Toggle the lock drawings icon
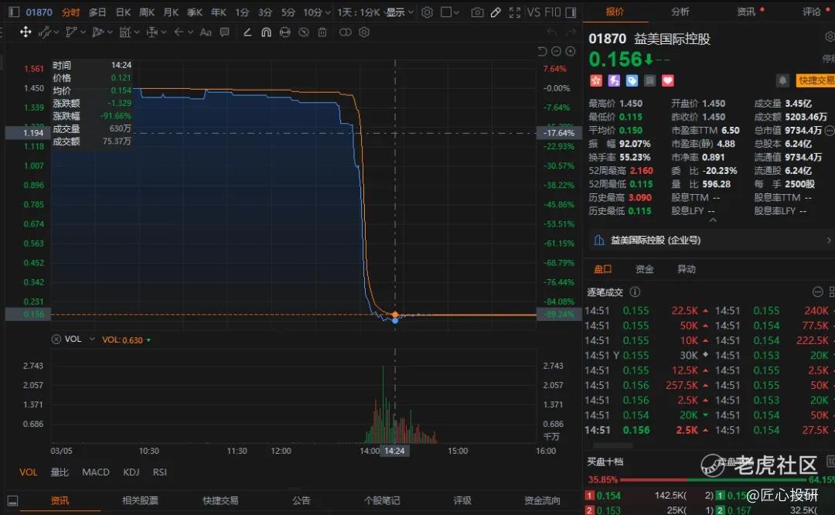Viewport: 835px width, 515px height. pyautogui.click(x=285, y=32)
